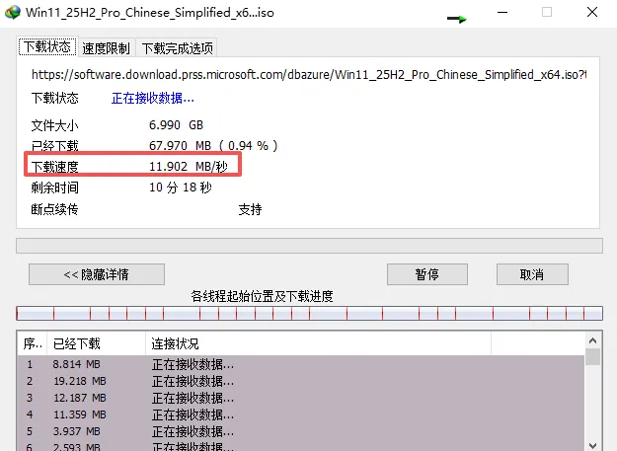
Task: Click the thread segments progress bar
Action: point(309,314)
